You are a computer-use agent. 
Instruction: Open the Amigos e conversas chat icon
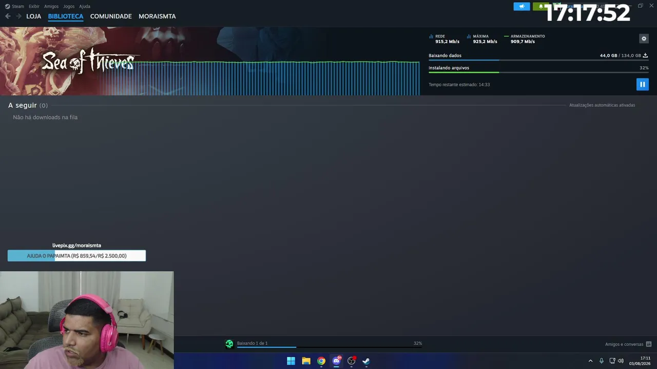coord(649,344)
